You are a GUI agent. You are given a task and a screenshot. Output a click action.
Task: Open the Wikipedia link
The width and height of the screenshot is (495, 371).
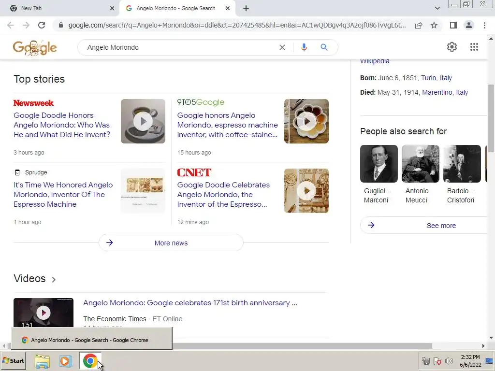pos(375,61)
